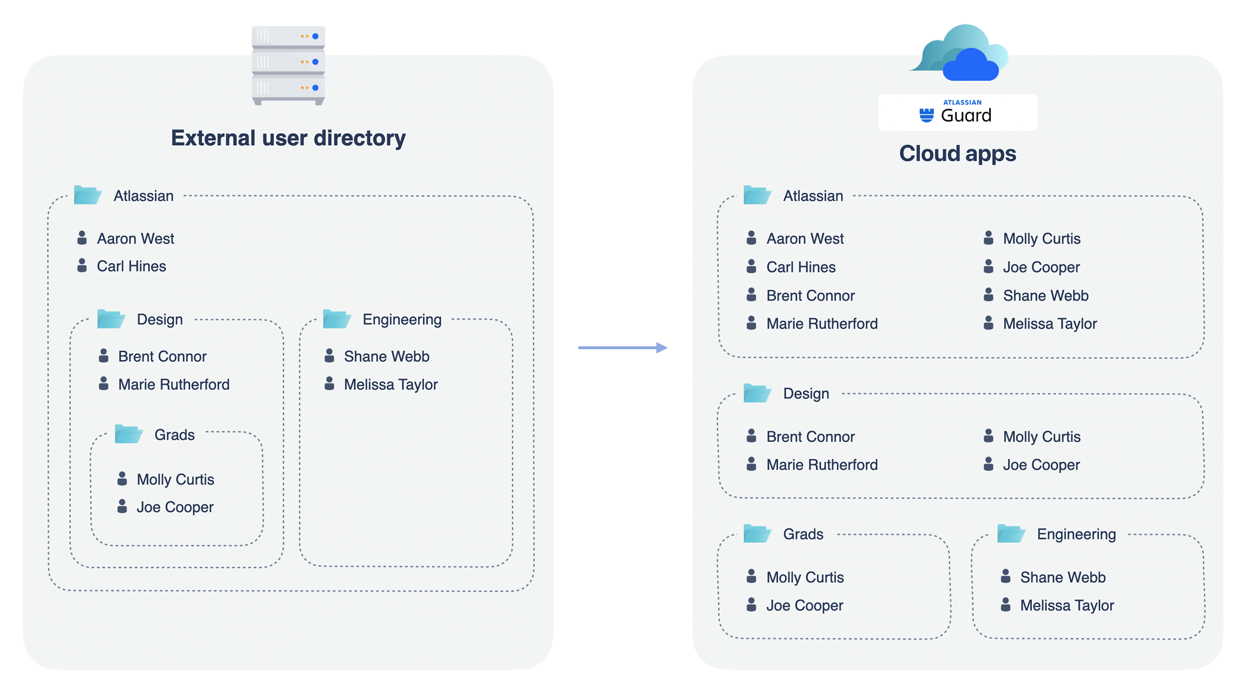1249x691 pixels.
Task: Click the Grads folder icon under Cloud apps
Action: tap(757, 534)
